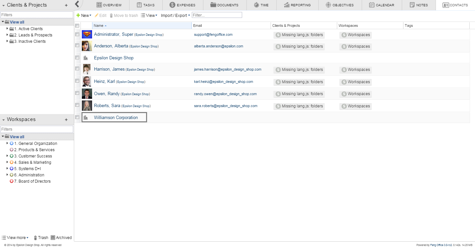Expand the Sales & Marketing workspace
This screenshot has width=475, height=248.
7,162
